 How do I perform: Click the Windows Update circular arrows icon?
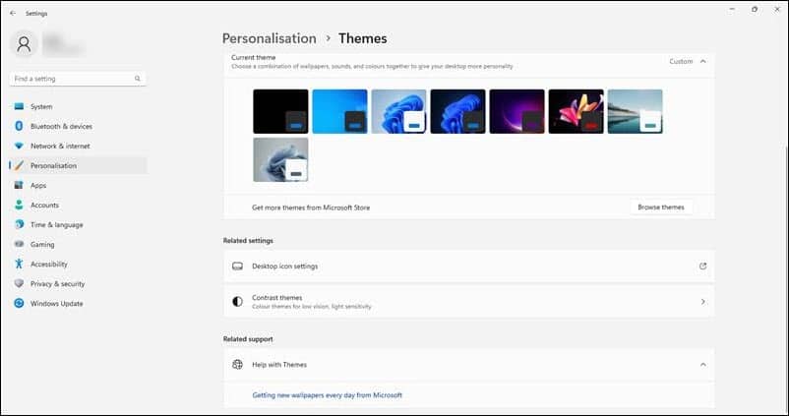[19, 303]
